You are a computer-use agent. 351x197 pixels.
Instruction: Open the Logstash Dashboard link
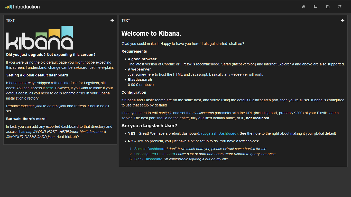coord(220,133)
